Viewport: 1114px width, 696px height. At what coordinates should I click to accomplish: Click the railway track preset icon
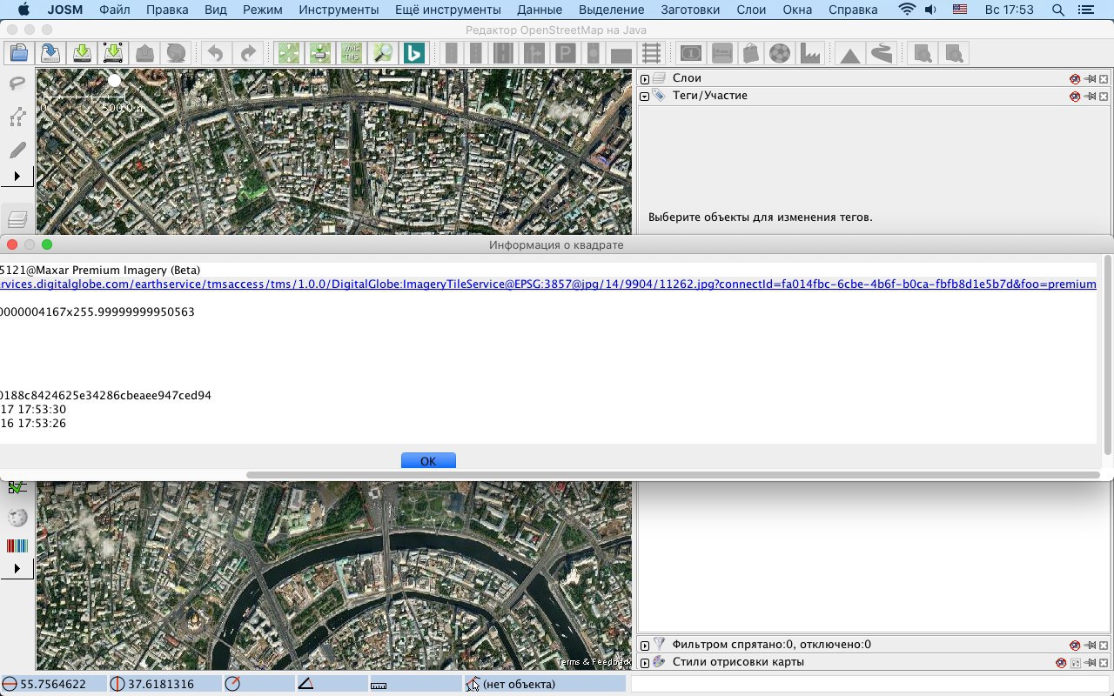(x=651, y=53)
